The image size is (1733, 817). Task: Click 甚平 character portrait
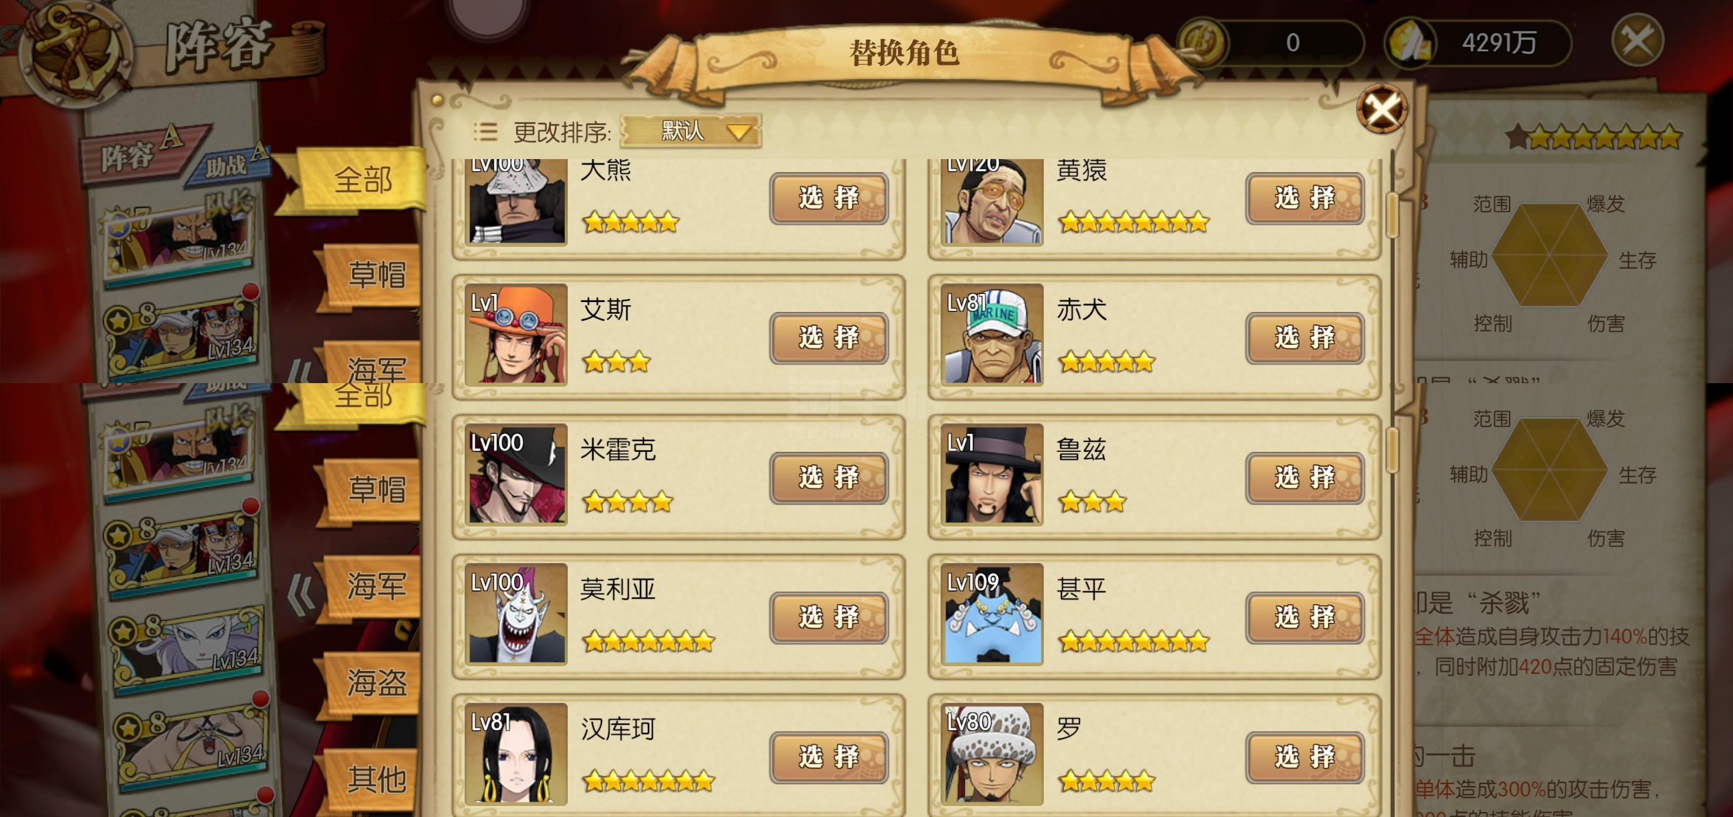(992, 614)
